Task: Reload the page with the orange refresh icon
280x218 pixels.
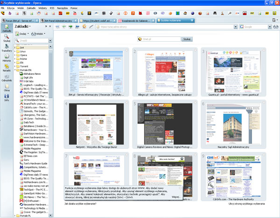Action: (84, 27)
